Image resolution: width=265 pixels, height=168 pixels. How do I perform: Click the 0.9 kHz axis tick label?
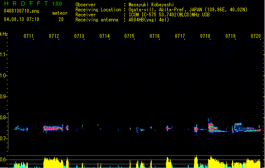(x=3, y=97)
